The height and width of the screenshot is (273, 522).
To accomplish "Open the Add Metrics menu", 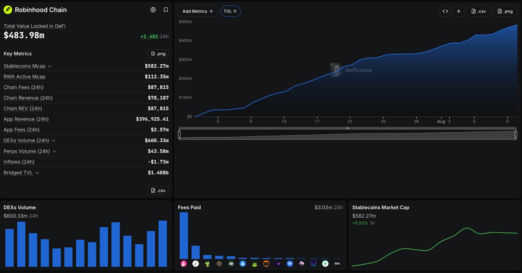I will point(198,11).
